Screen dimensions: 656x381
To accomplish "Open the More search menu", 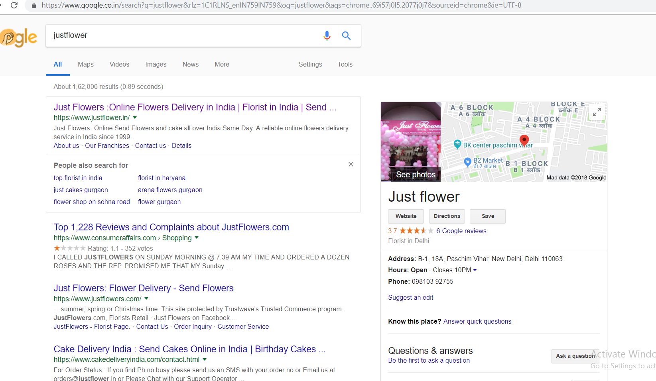I will [222, 64].
